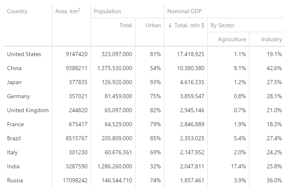The height and width of the screenshot is (191, 289).
Task: Select the United Kingdom country cell
Action: 28,110
